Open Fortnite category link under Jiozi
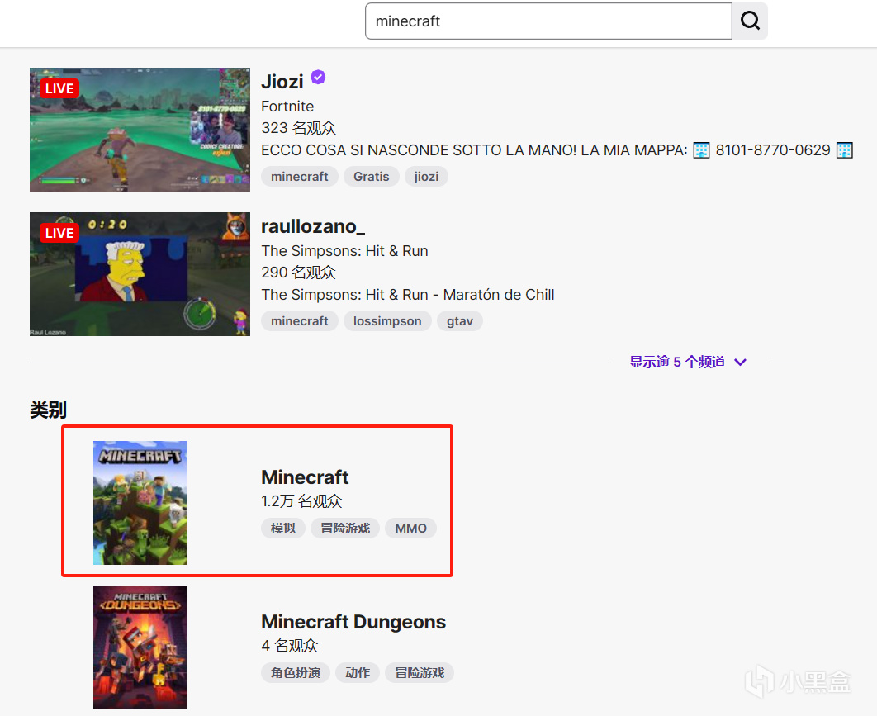Viewport: 877px width, 716px height. 287,107
